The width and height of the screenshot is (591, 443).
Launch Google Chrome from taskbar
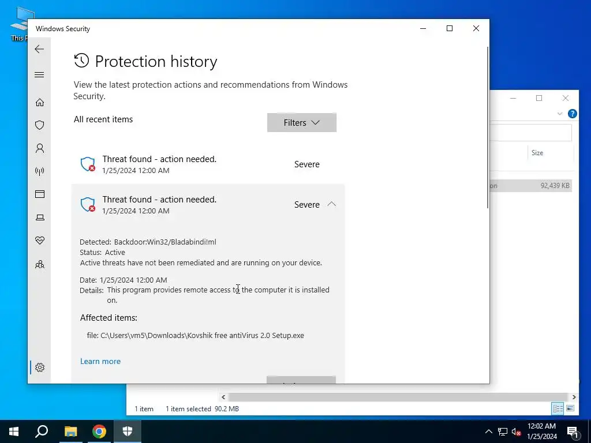pyautogui.click(x=99, y=431)
